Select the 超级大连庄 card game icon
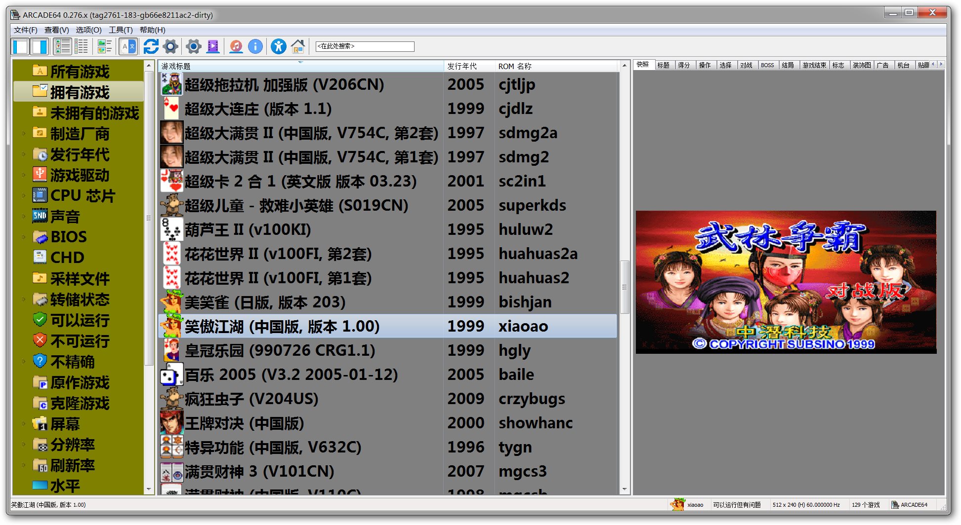The height and width of the screenshot is (525, 961). coord(172,109)
